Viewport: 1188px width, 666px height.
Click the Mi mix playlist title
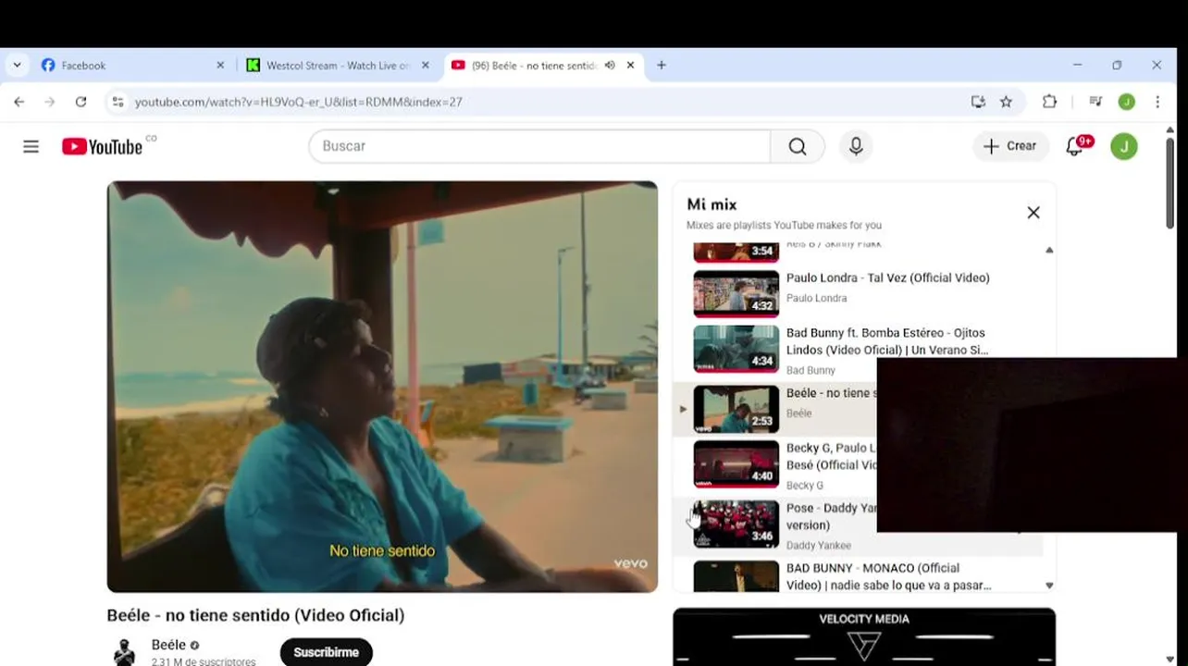[712, 204]
